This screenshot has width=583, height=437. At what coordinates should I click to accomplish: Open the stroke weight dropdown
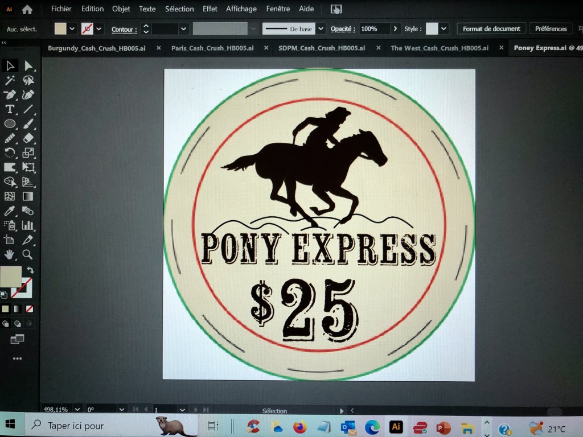coord(183,28)
